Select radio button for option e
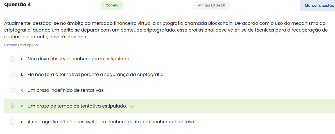Screen dimensions: 335x134 coord(13,122)
